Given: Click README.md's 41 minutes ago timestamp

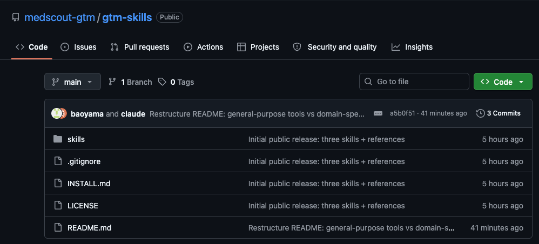Looking at the screenshot, I should coord(497,228).
